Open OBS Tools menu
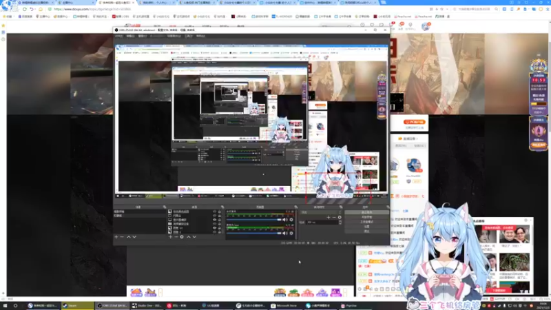 [189, 36]
